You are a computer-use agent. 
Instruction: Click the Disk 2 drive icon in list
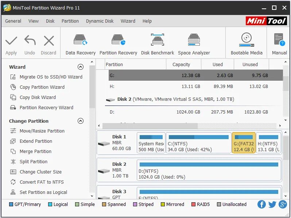click(x=110, y=100)
